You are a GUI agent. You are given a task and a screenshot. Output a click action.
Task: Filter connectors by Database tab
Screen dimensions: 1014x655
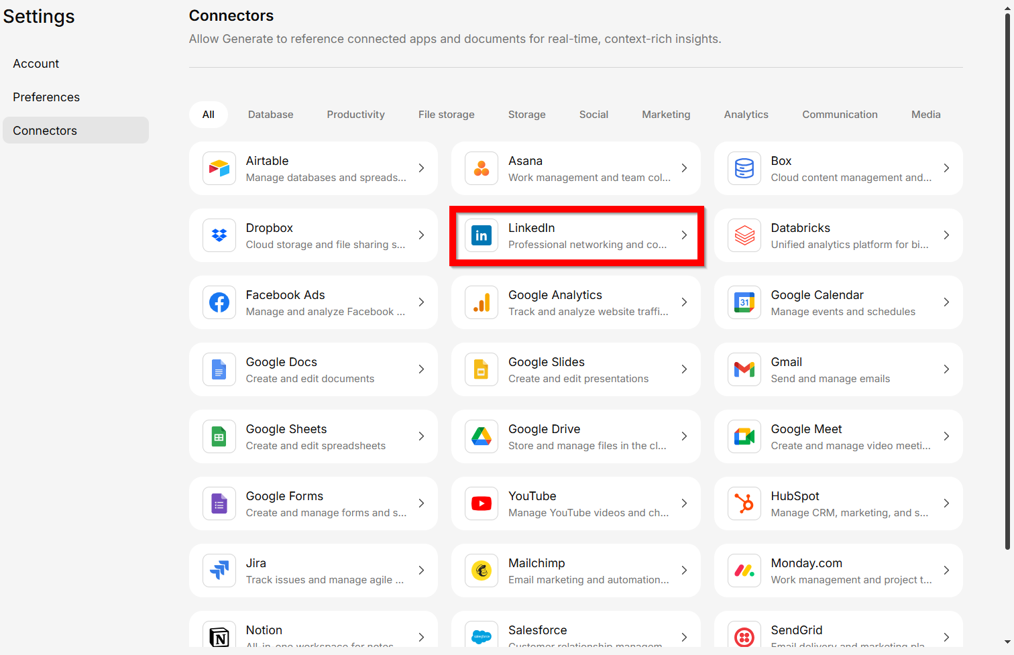[270, 115]
